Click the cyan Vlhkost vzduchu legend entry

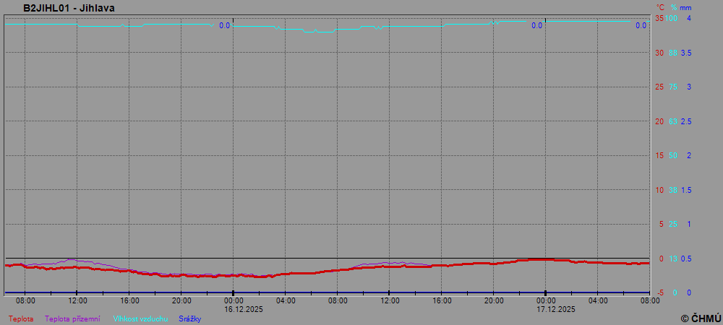point(141,318)
